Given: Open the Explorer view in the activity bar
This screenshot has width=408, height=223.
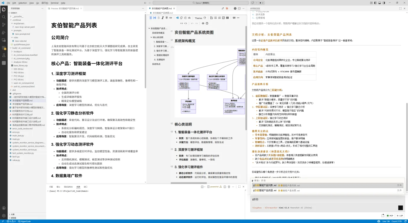Looking at the screenshot, I should (x=4, y=9).
